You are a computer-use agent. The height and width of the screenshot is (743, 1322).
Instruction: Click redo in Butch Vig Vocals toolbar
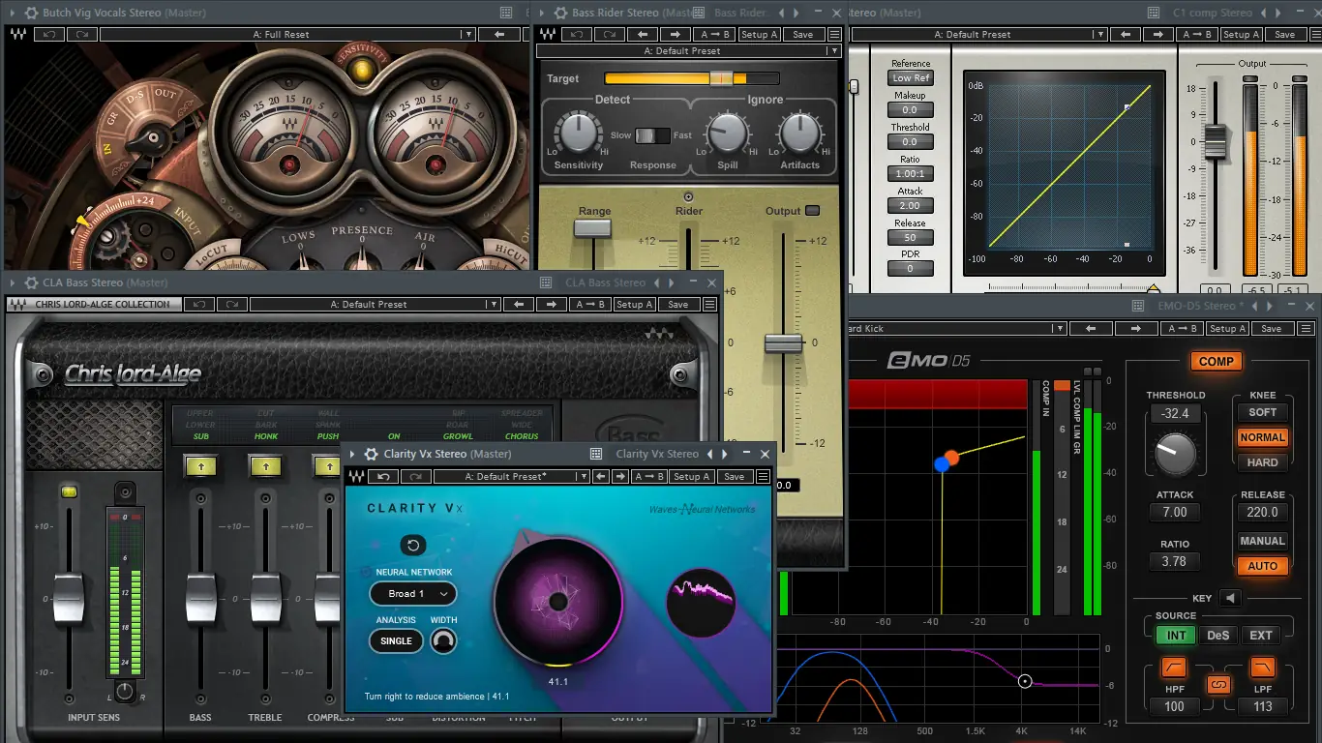pos(82,34)
